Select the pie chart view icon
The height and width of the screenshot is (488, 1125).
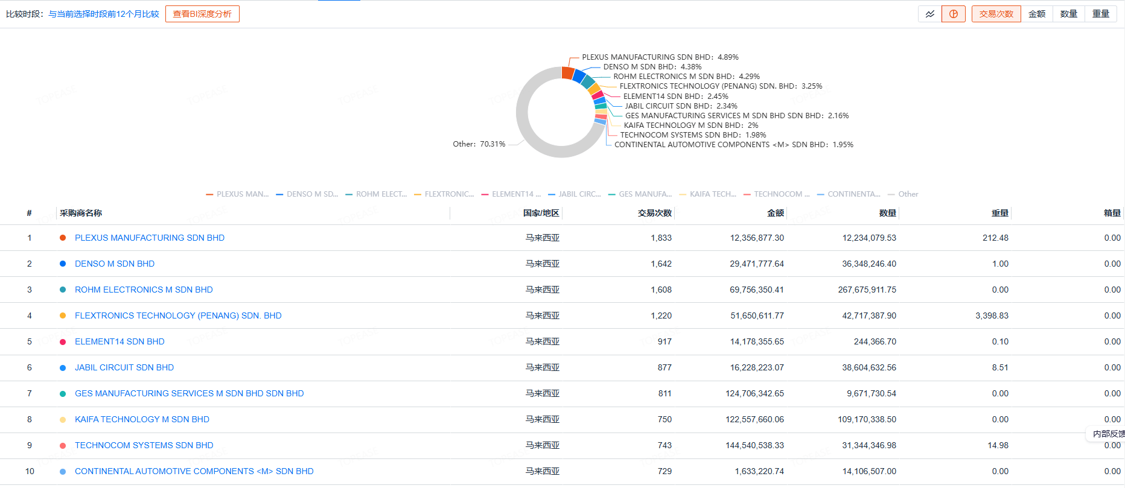pyautogui.click(x=953, y=14)
